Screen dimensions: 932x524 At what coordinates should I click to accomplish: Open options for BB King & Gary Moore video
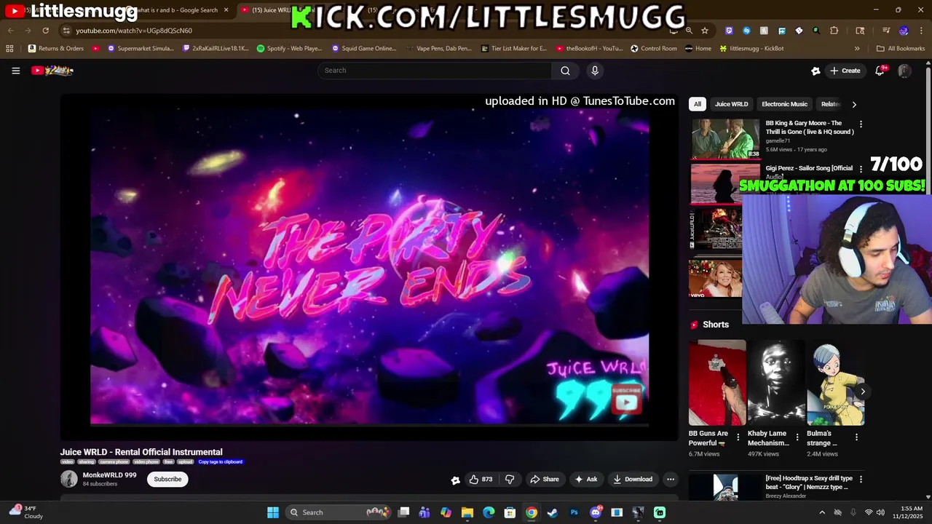[861, 124]
